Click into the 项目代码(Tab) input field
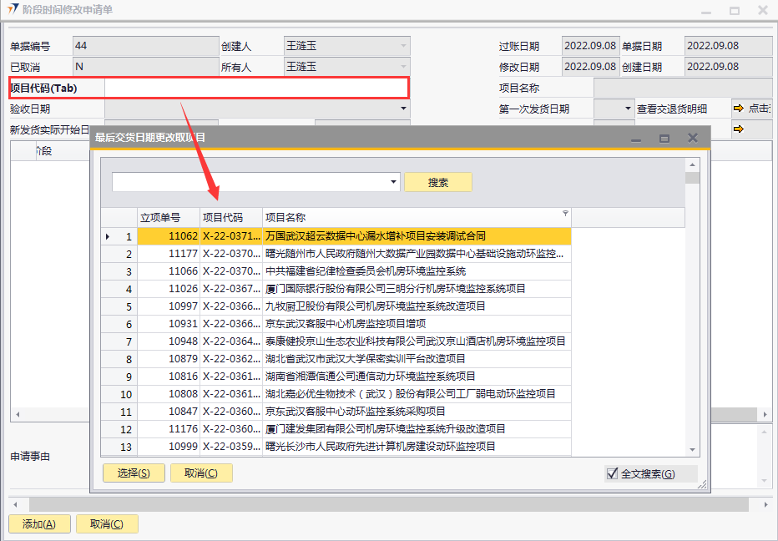Image resolution: width=778 pixels, height=541 pixels. pyautogui.click(x=255, y=88)
